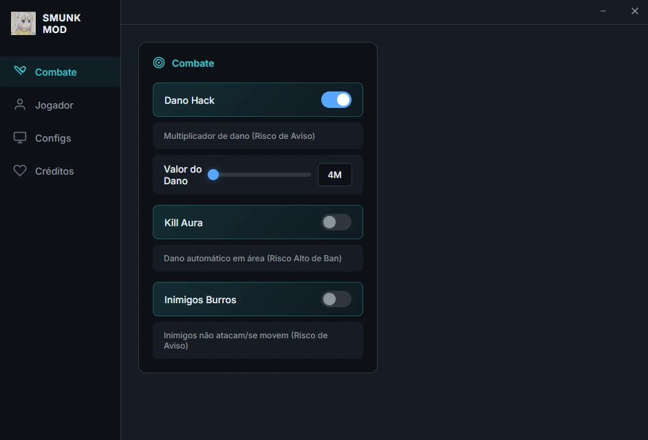Turn on Inimigos Burros
Viewport: 648px width, 440px height.
click(x=336, y=299)
